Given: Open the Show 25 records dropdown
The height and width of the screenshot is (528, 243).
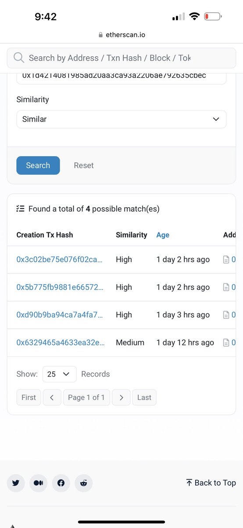Looking at the screenshot, I should tap(60, 374).
